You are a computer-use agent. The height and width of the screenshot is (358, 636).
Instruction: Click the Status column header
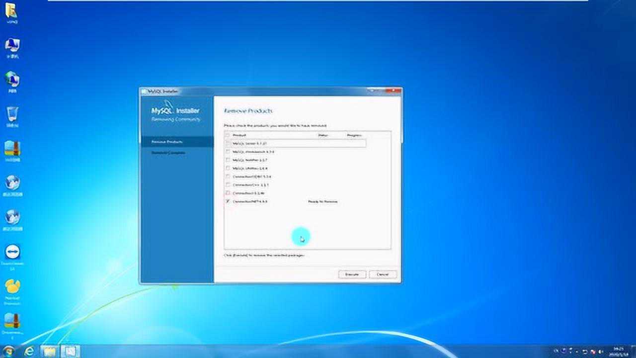click(x=323, y=135)
